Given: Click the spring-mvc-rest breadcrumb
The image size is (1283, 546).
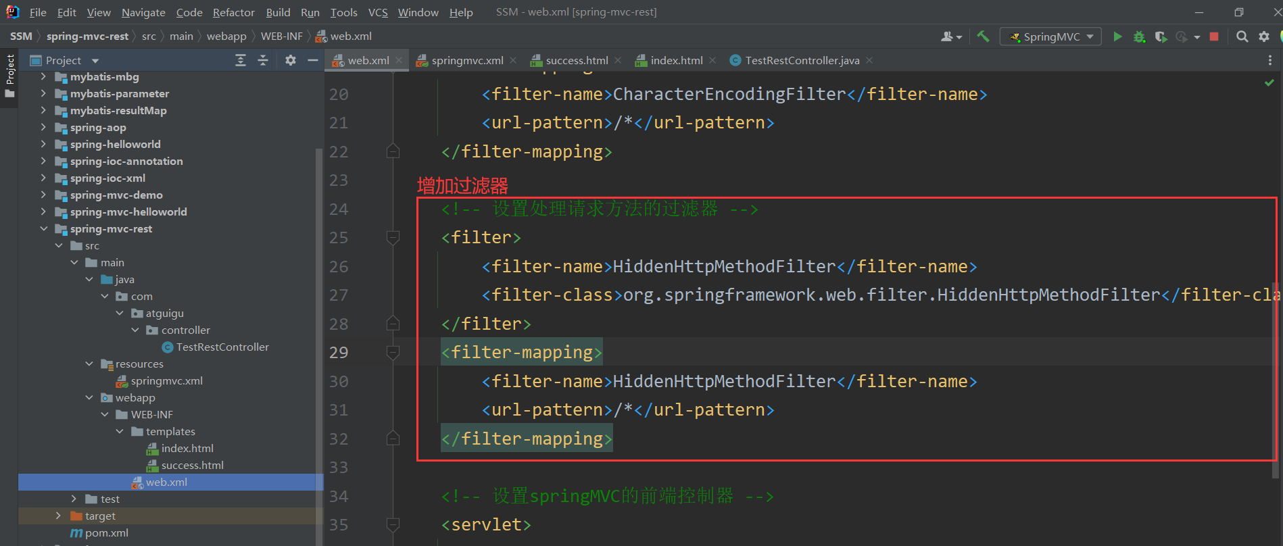Looking at the screenshot, I should pyautogui.click(x=87, y=36).
